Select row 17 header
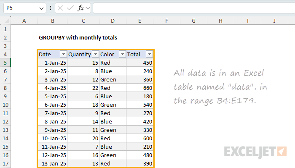The width and height of the screenshot is (295, 168). (5, 163)
